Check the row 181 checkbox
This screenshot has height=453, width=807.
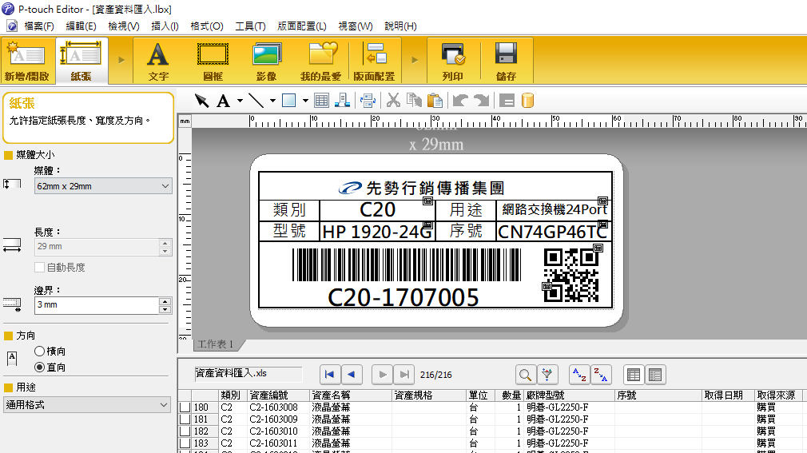coord(185,419)
